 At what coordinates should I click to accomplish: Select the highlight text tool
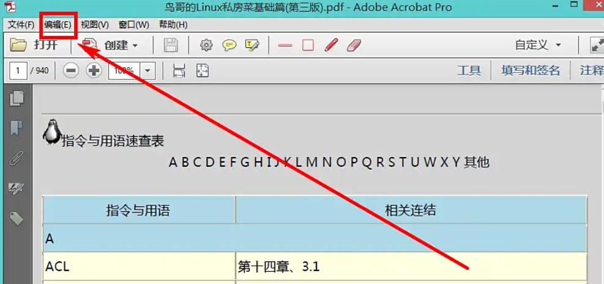click(252, 45)
